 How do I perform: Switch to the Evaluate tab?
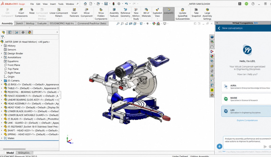coord(42,23)
